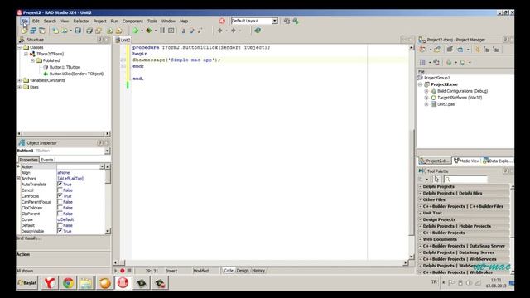530x298 pixels.
Task: Toggle the Default property checkbox
Action: click(x=60, y=225)
